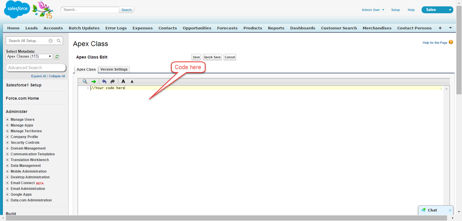Expand the Mobile Administration section
The width and height of the screenshot is (462, 221).
tap(8, 171)
